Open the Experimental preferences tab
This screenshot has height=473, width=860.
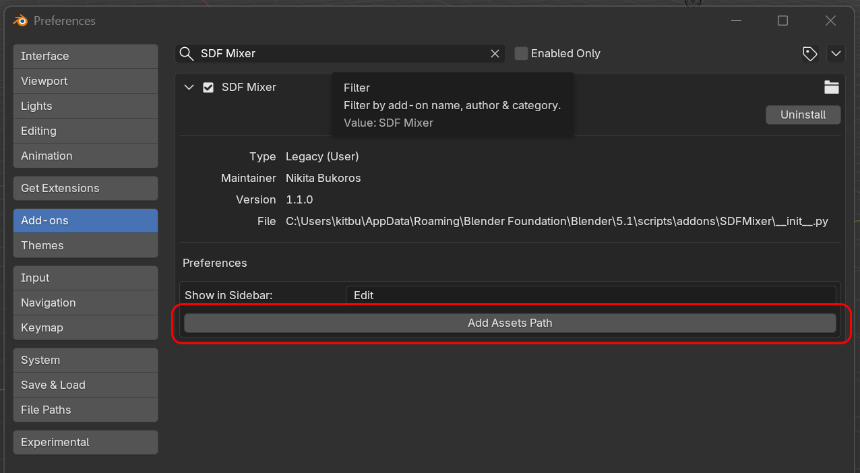(x=86, y=442)
